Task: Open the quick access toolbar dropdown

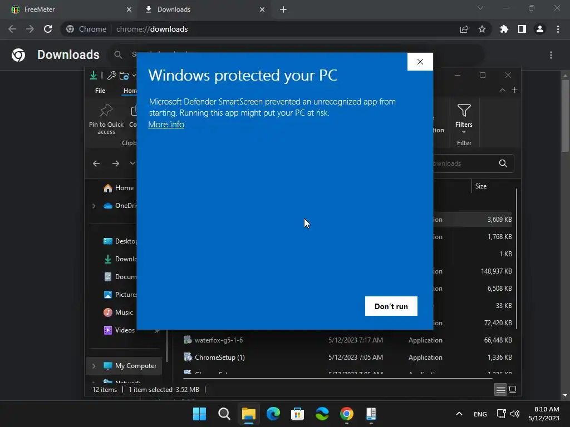Action: pyautogui.click(x=134, y=76)
